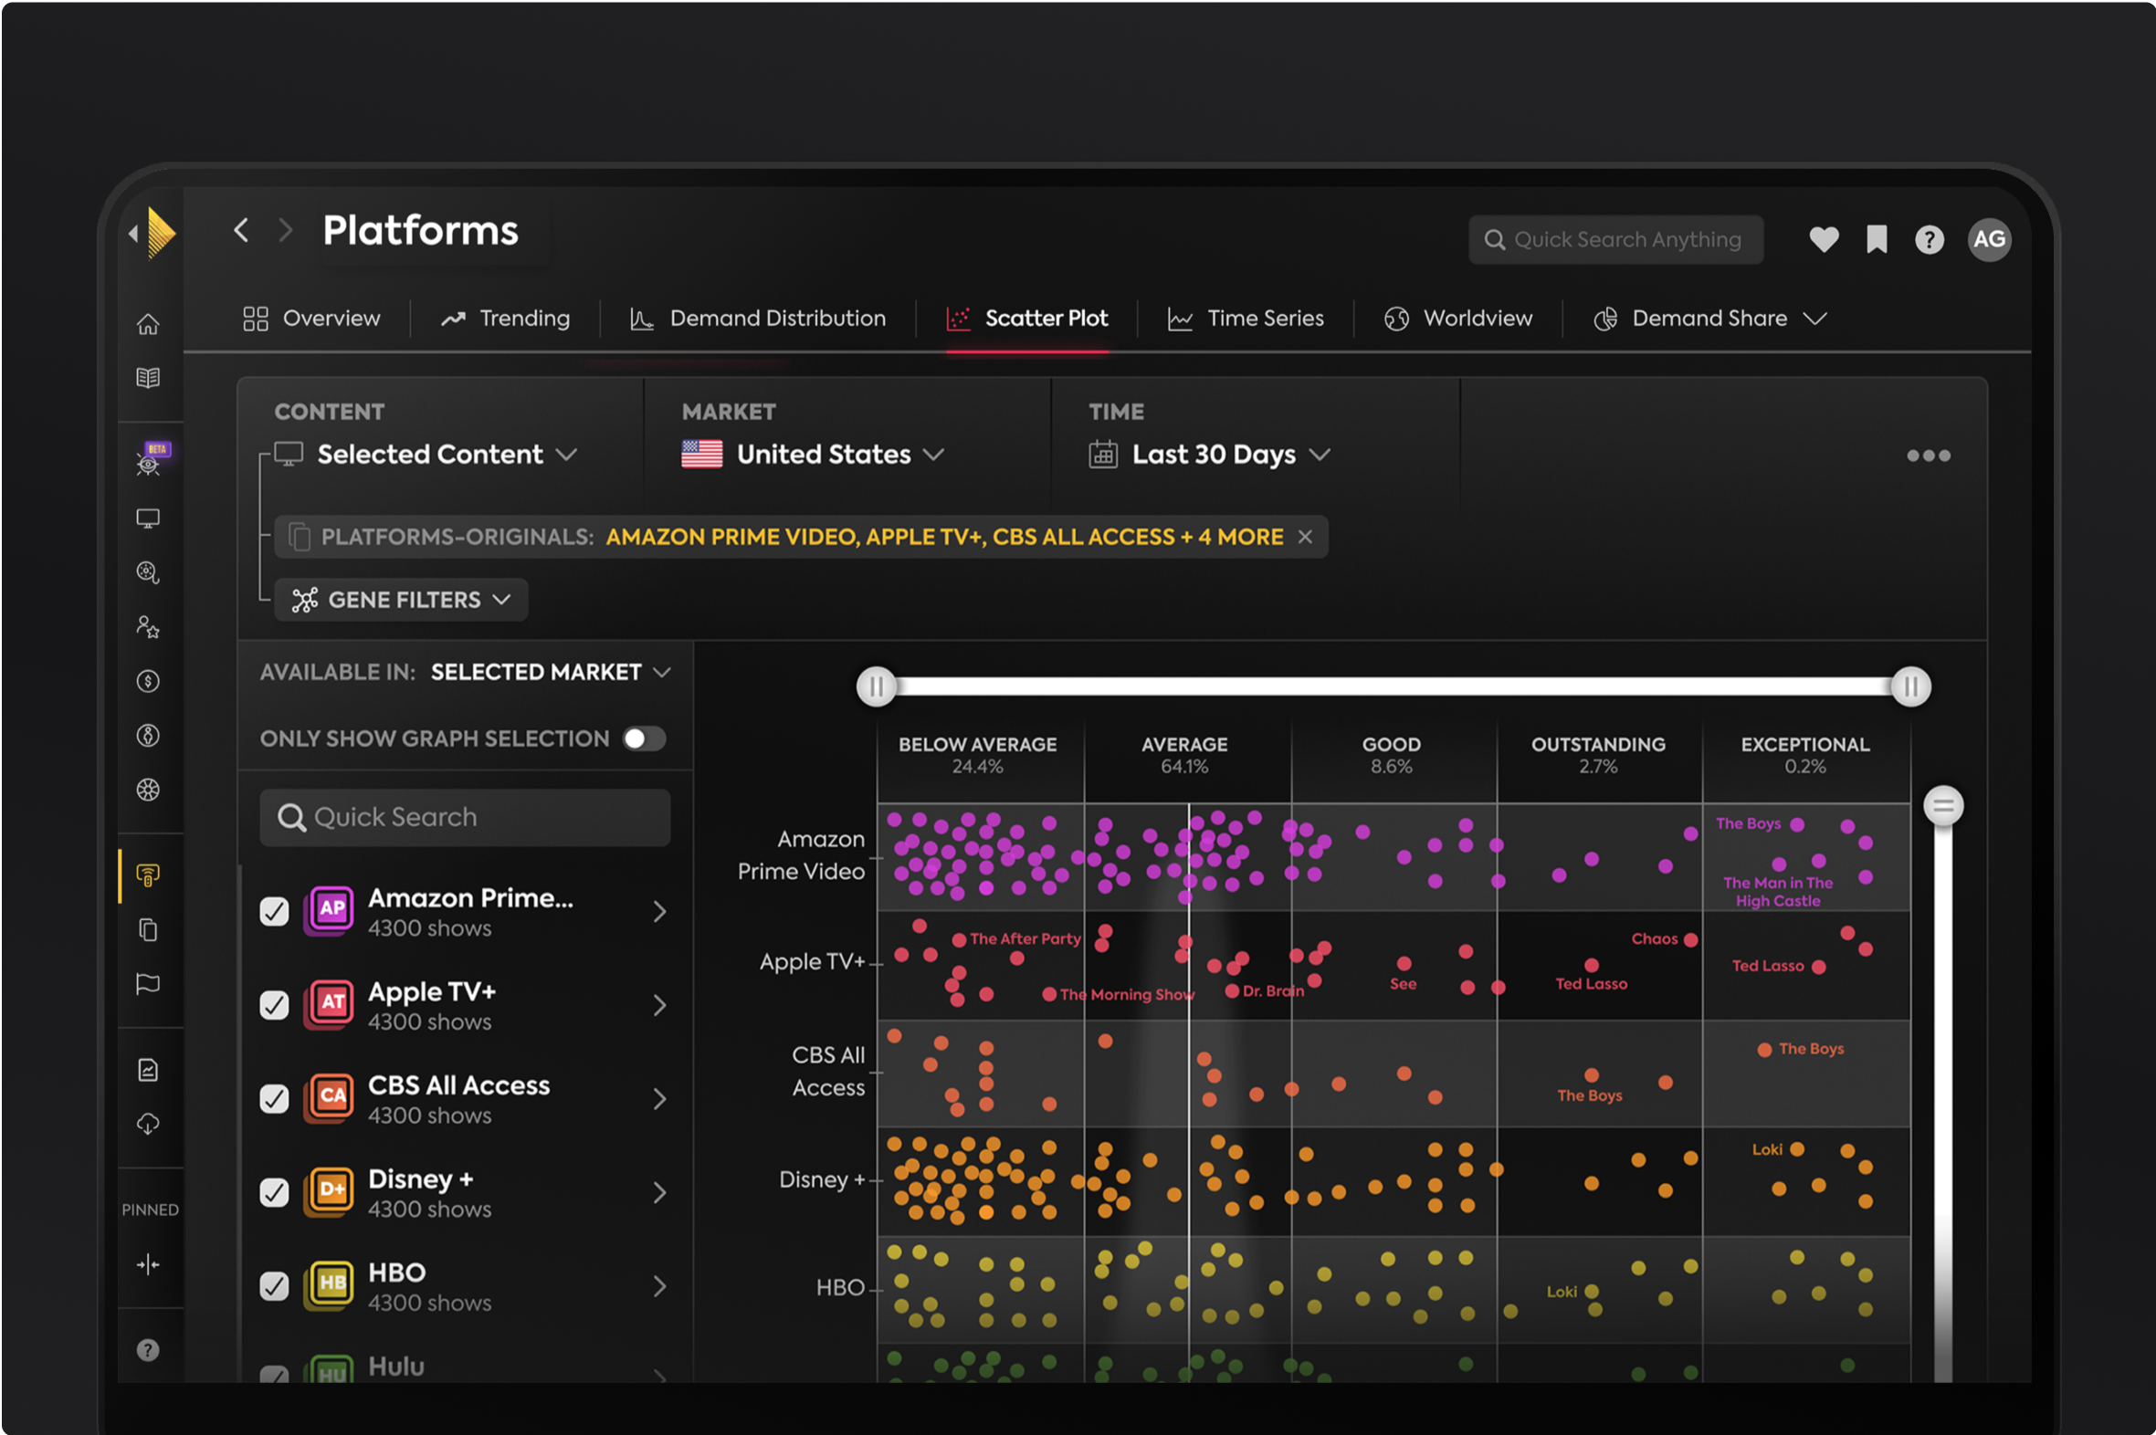Click the cloud download sidebar icon
2156x1435 pixels.
pyautogui.click(x=148, y=1124)
